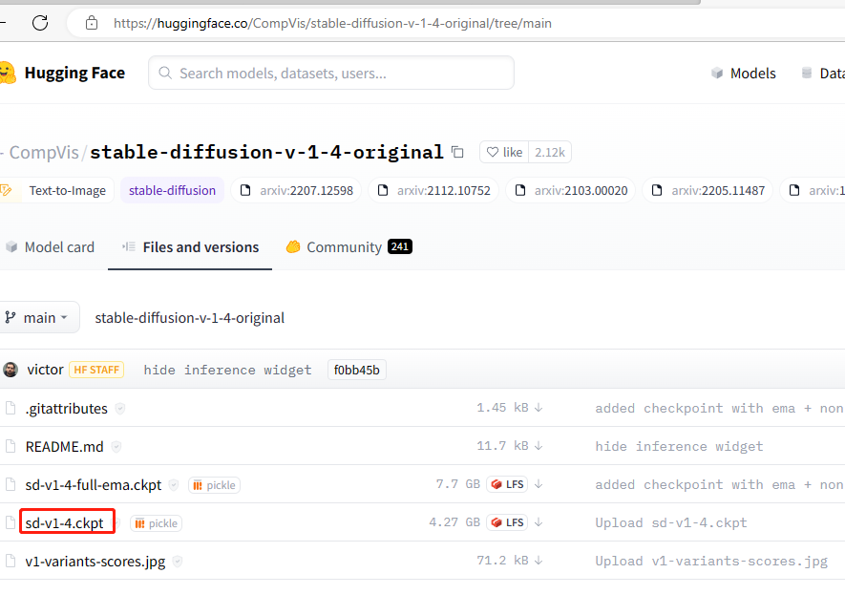Viewport: 845px width, 595px height.
Task: Open the commit f0bb45b details
Action: click(356, 370)
